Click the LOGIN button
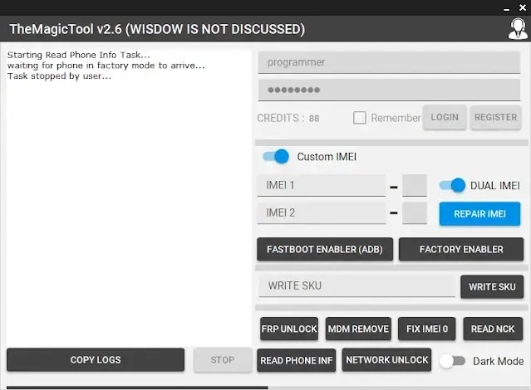This screenshot has height=390, width=531. [x=445, y=117]
